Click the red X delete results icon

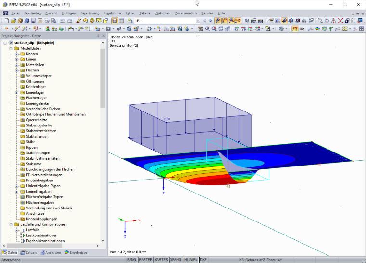pyautogui.click(x=340, y=21)
